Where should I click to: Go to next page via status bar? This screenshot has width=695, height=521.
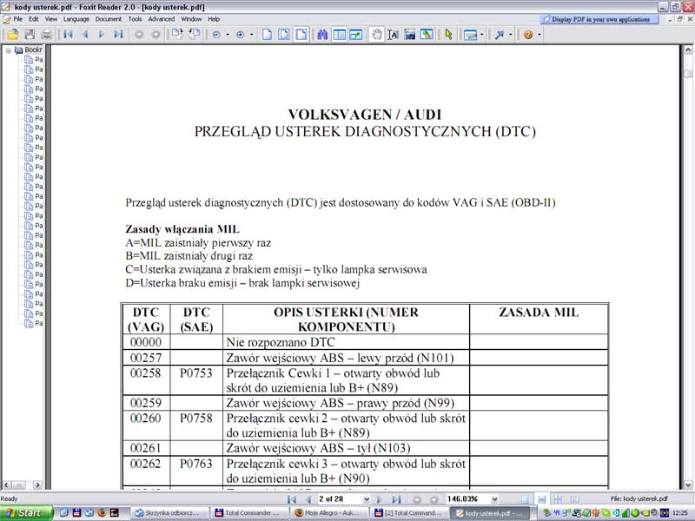click(x=380, y=499)
